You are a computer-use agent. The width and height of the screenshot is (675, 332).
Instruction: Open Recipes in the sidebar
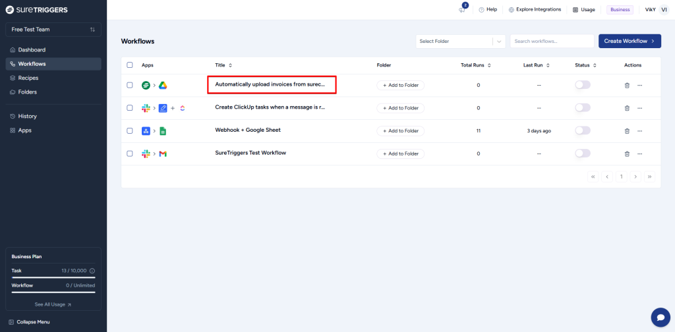pyautogui.click(x=28, y=78)
